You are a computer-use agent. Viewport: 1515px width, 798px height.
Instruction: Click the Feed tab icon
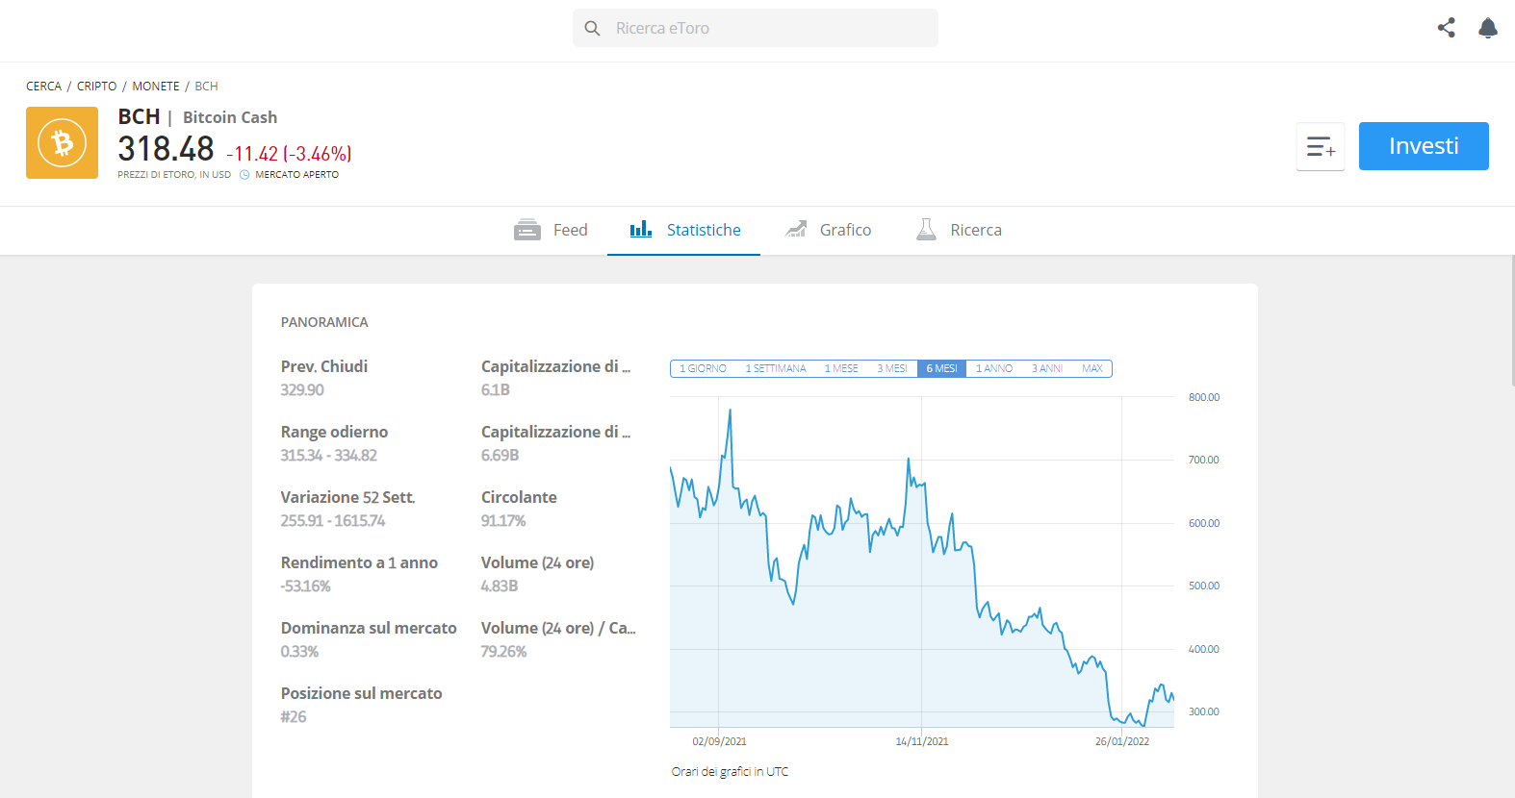click(x=527, y=230)
